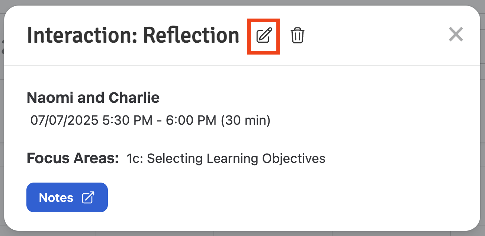
Task: Click the divider line below the header
Action: click(x=242, y=65)
